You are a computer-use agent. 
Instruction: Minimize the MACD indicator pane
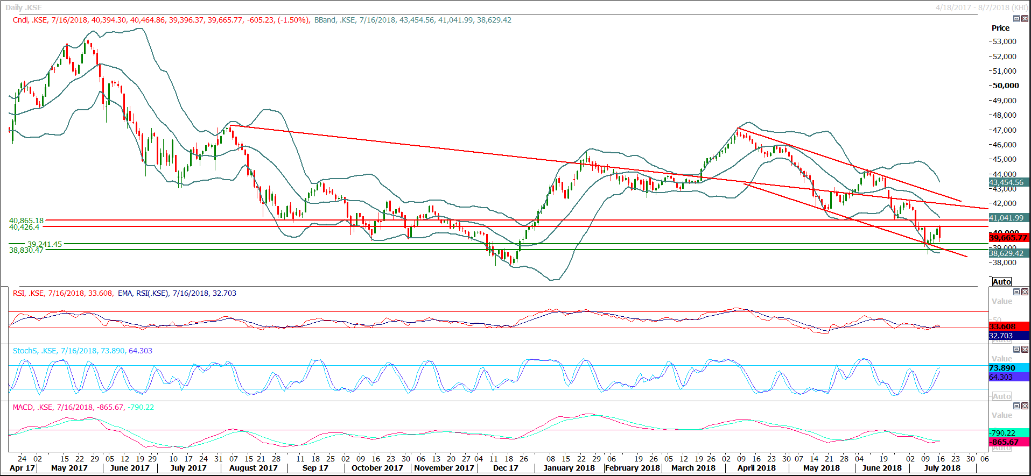pyautogui.click(x=1016, y=406)
